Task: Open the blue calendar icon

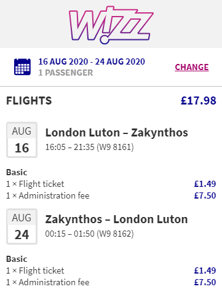Action: coord(22,67)
